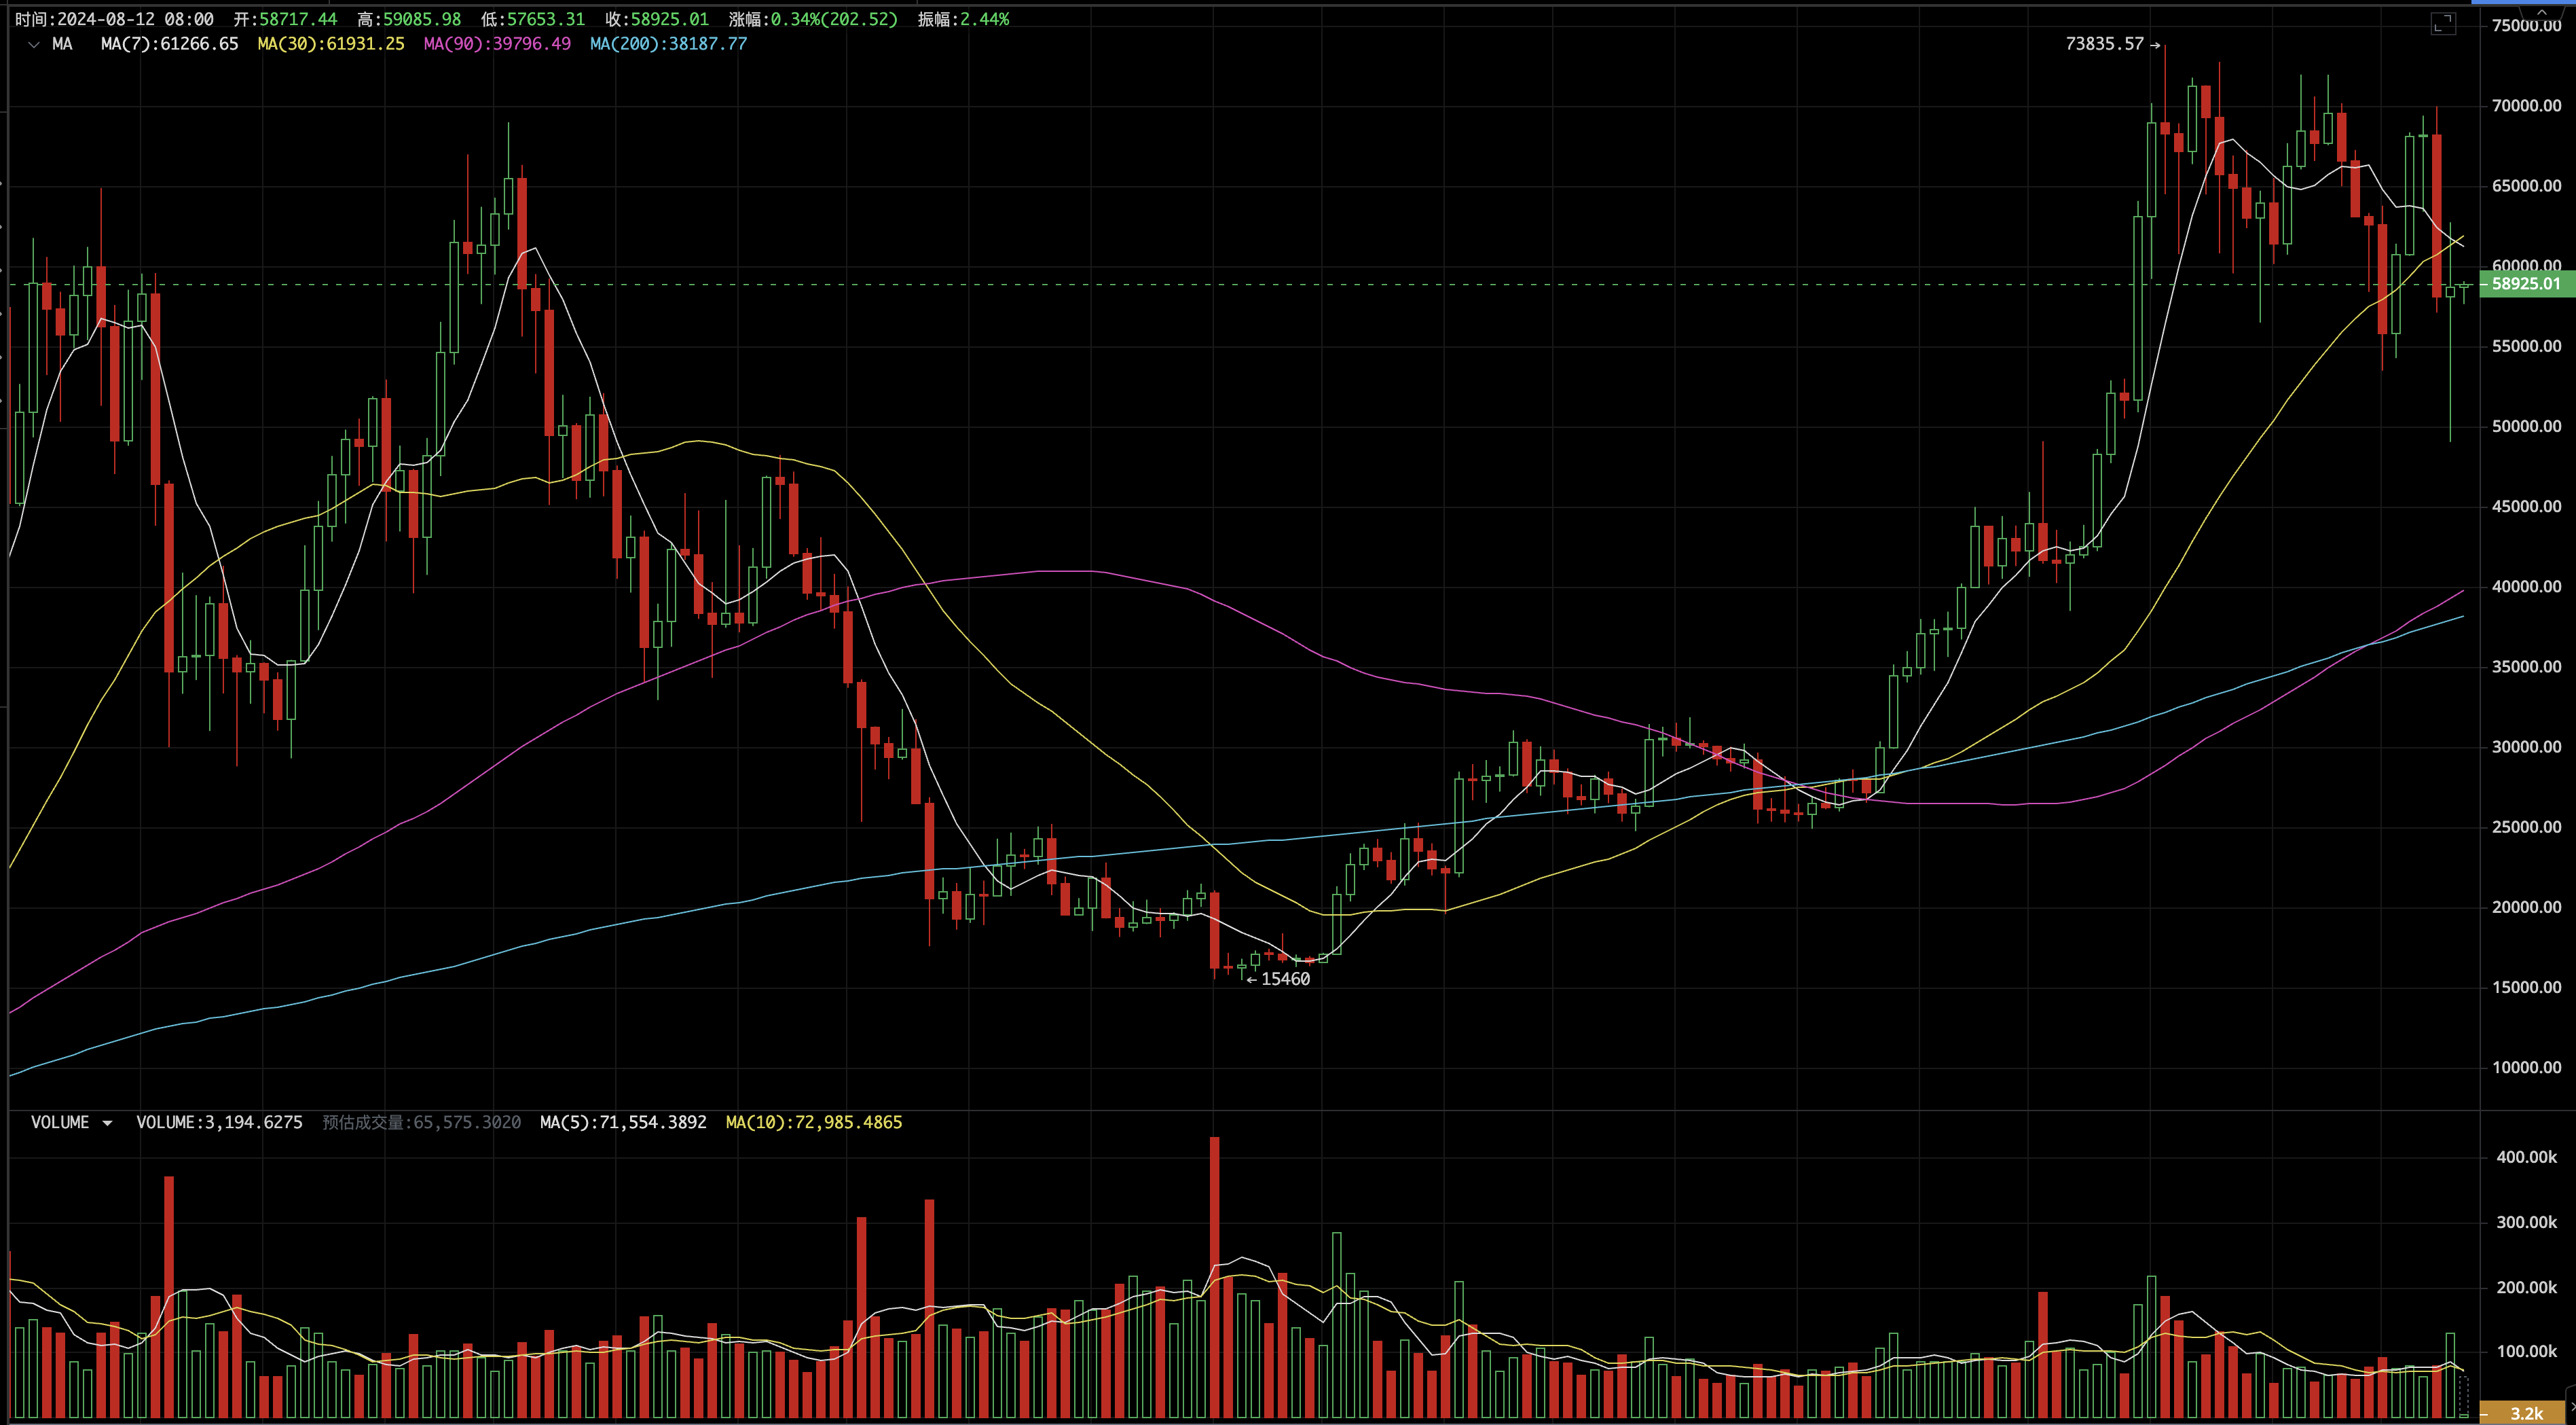This screenshot has height=1425, width=2576.
Task: Click the volume MA(5) legend value
Action: [x=622, y=1123]
